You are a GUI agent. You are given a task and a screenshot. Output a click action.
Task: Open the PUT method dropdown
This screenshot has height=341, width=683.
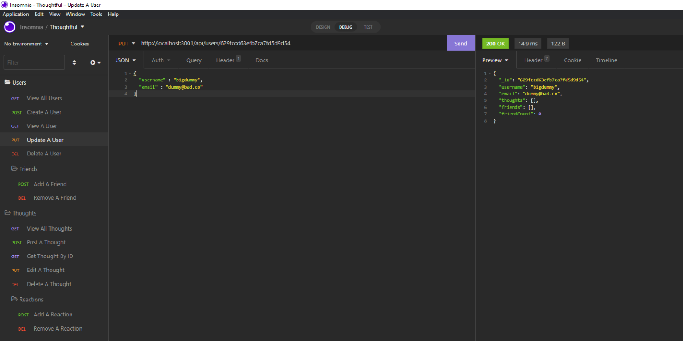127,44
